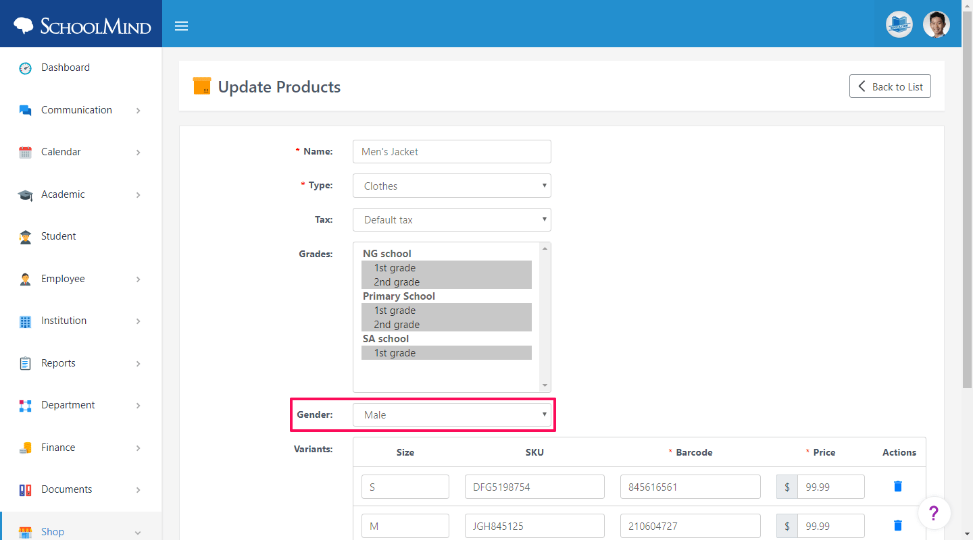The height and width of the screenshot is (540, 973).
Task: Click the Reports clipboard icon
Action: (25, 364)
